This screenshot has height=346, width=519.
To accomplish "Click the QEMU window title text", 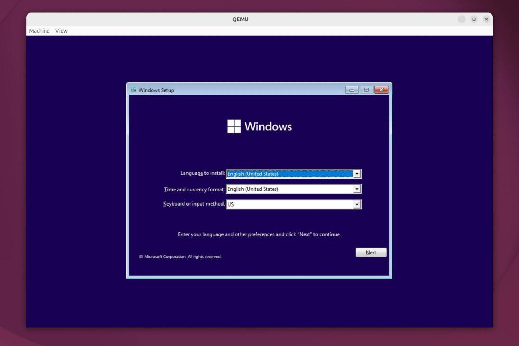I will (240, 19).
